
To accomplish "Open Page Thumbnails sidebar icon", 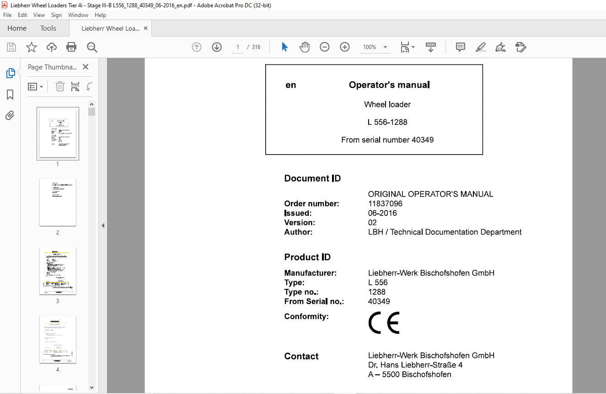I will click(x=10, y=73).
